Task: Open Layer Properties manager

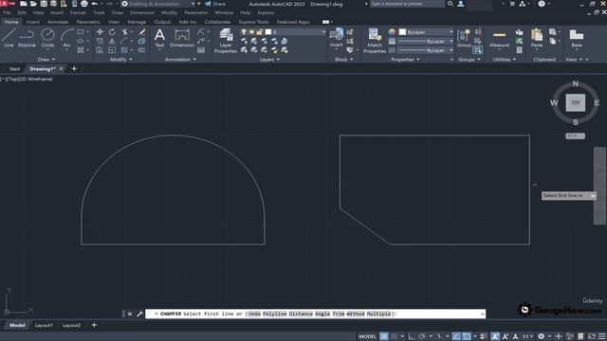Action: click(226, 41)
